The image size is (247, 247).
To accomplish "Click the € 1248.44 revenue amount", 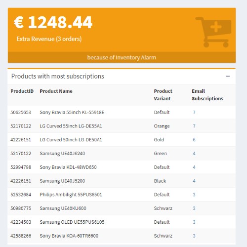I will pos(53,22).
